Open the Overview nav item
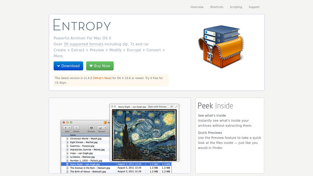Screen dimensions: 313x176 (197, 7)
